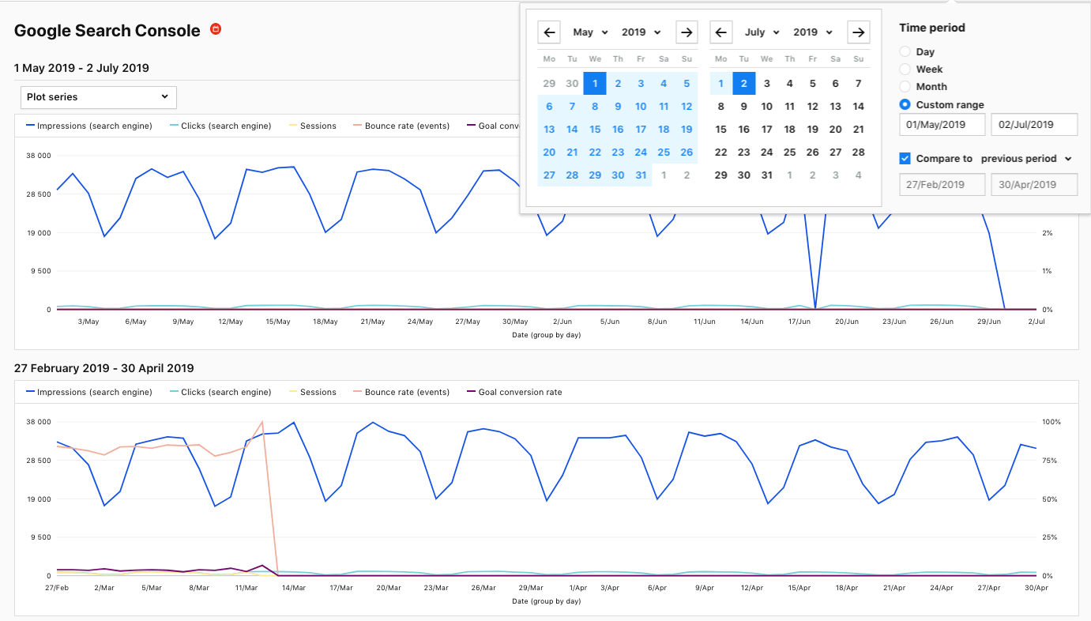Image resolution: width=1091 pixels, height=621 pixels.
Task: Choose the Month time period radio
Action: pyautogui.click(x=905, y=87)
